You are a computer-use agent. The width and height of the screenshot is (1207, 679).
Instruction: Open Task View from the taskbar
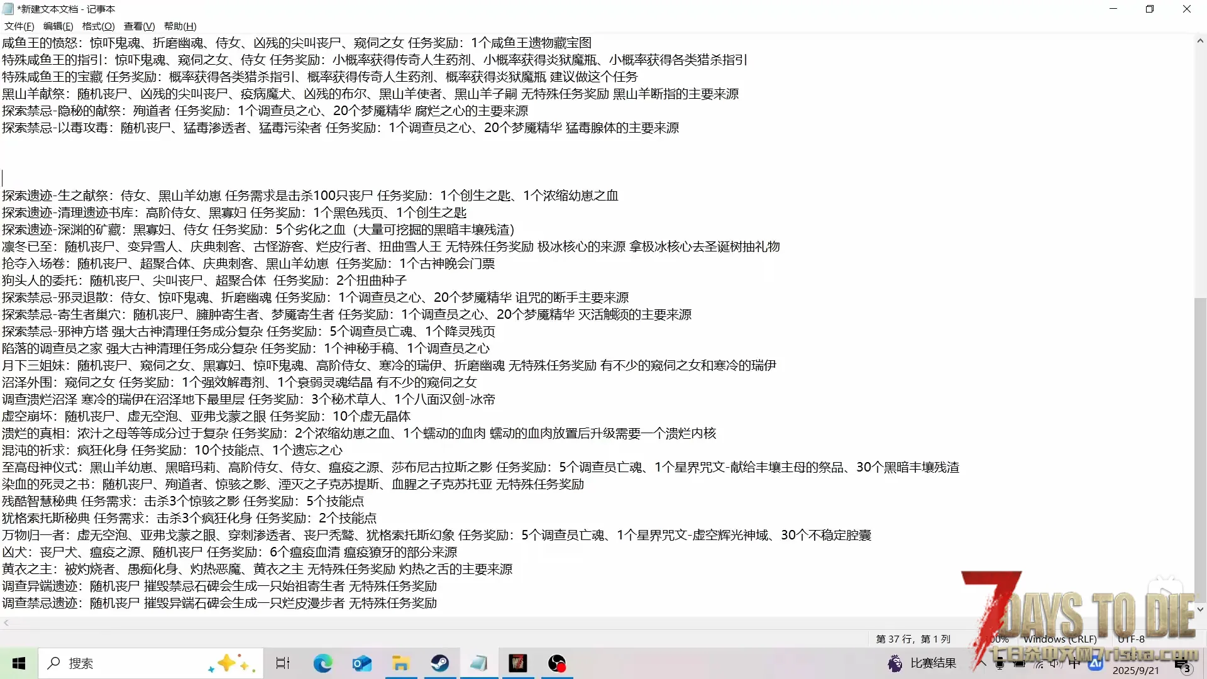283,663
